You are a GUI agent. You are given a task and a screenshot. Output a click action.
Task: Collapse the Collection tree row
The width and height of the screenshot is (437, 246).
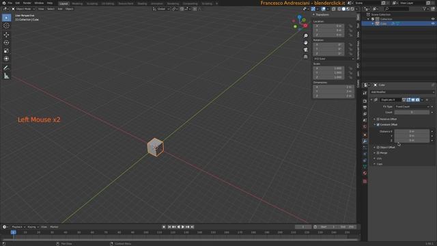point(368,19)
